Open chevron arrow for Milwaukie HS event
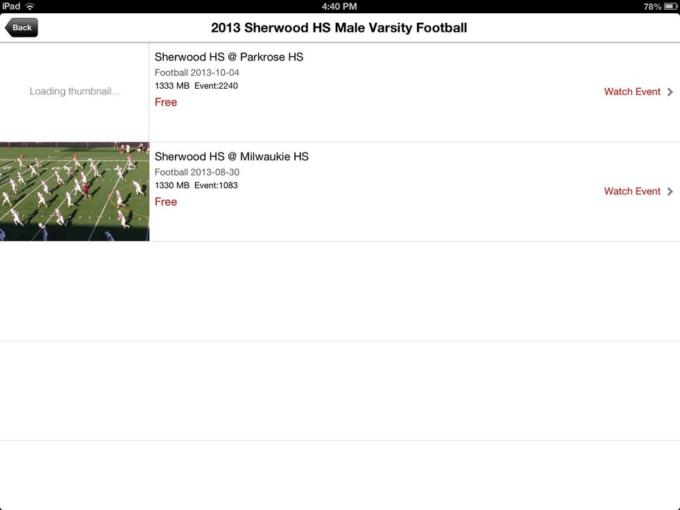Screen dimensions: 680x510 (x=670, y=192)
